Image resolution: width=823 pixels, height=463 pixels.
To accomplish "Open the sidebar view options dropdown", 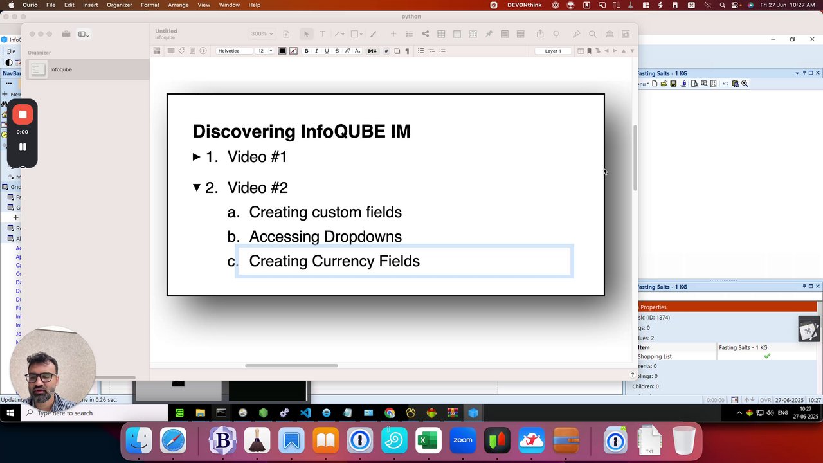I will (x=84, y=34).
